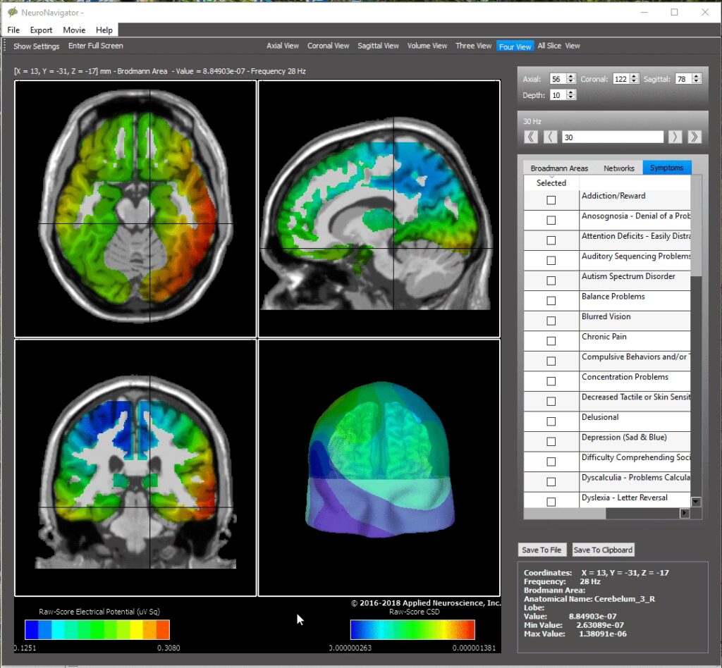
Task: Switch to the Networks tab
Action: click(x=618, y=168)
